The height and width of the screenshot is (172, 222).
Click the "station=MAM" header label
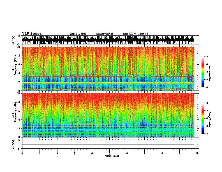pos(105,34)
